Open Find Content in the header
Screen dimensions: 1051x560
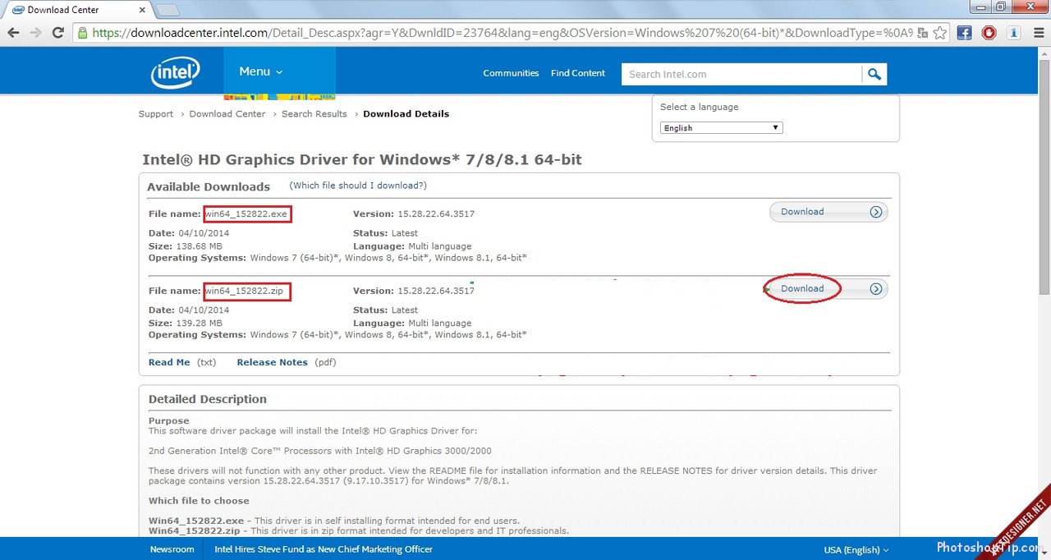tap(578, 73)
